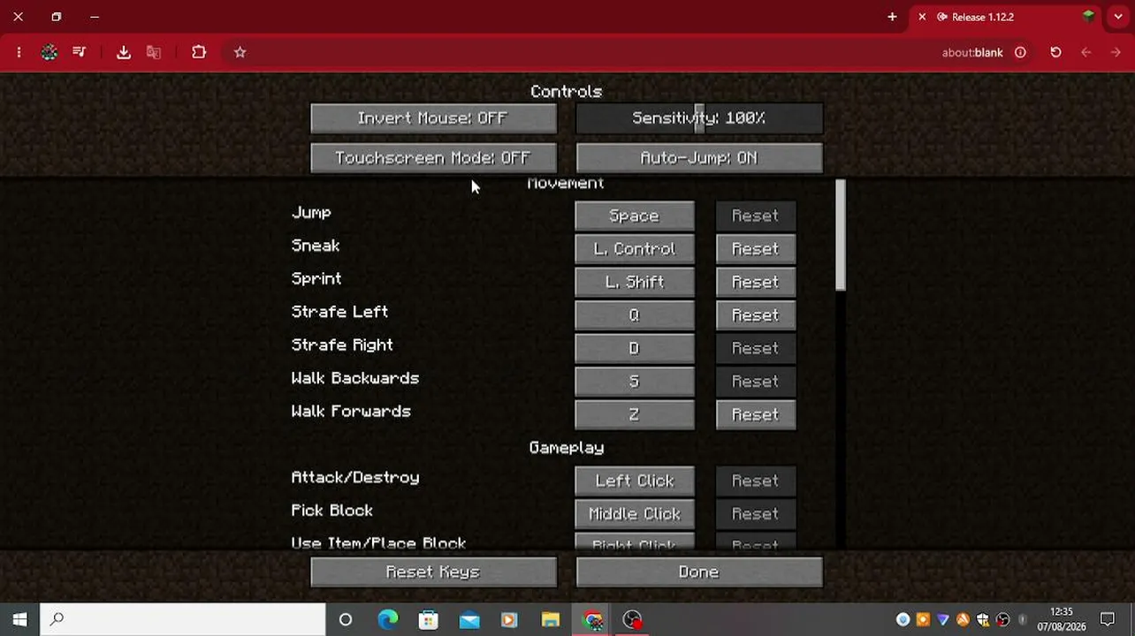Click the "Strafe Left" control label
The image size is (1135, 636).
coord(339,312)
